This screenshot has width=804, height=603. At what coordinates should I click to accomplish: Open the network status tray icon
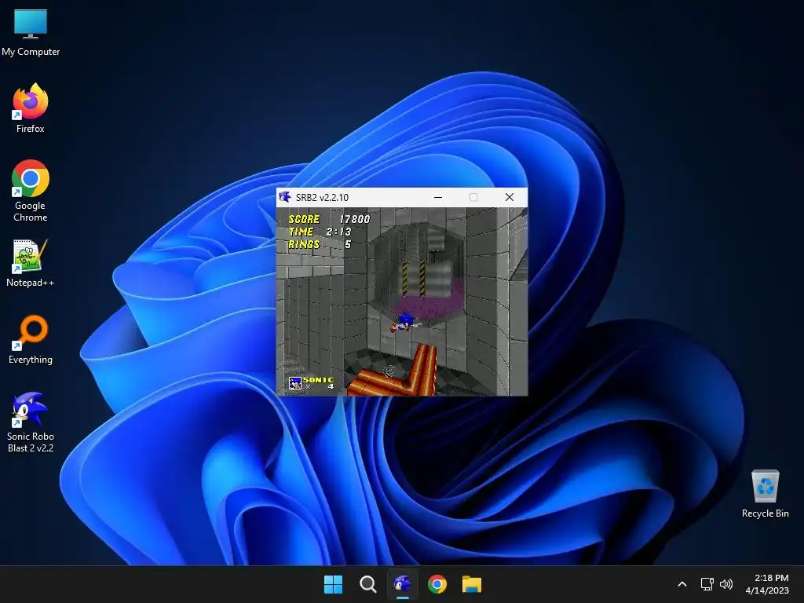click(x=707, y=584)
